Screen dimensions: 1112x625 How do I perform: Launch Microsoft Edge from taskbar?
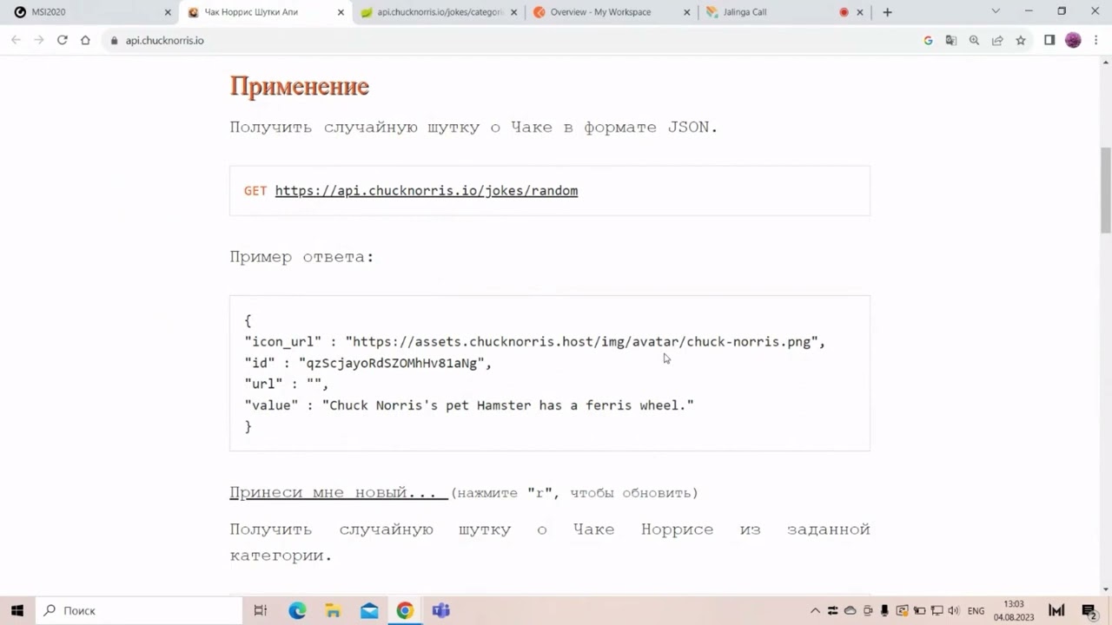(x=297, y=610)
